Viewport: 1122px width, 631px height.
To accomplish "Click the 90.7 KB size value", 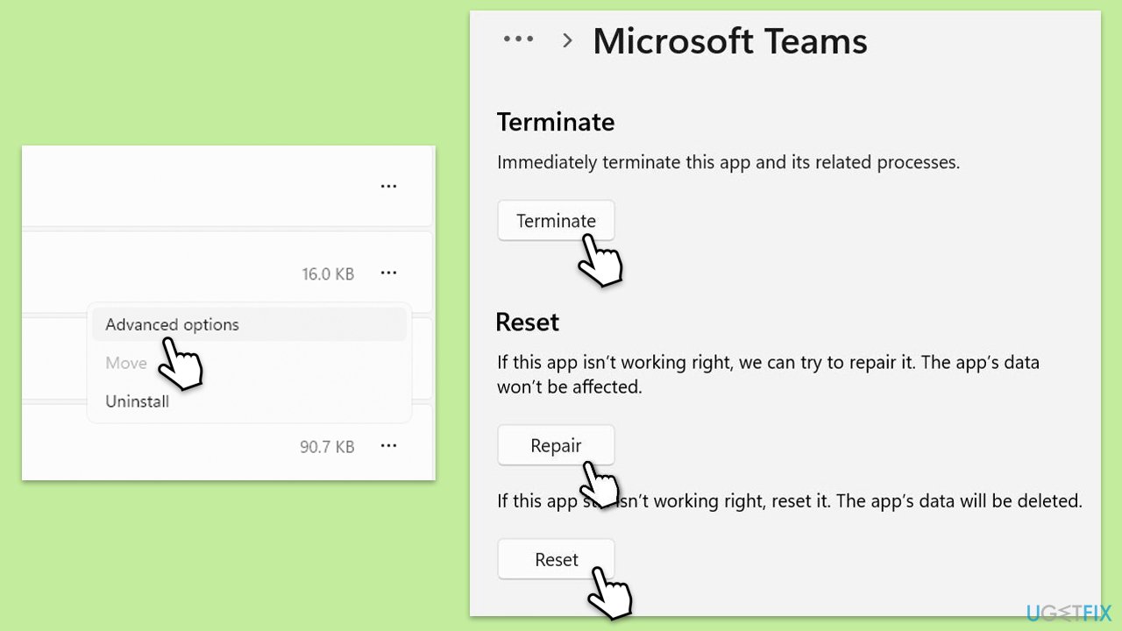I will 327,447.
